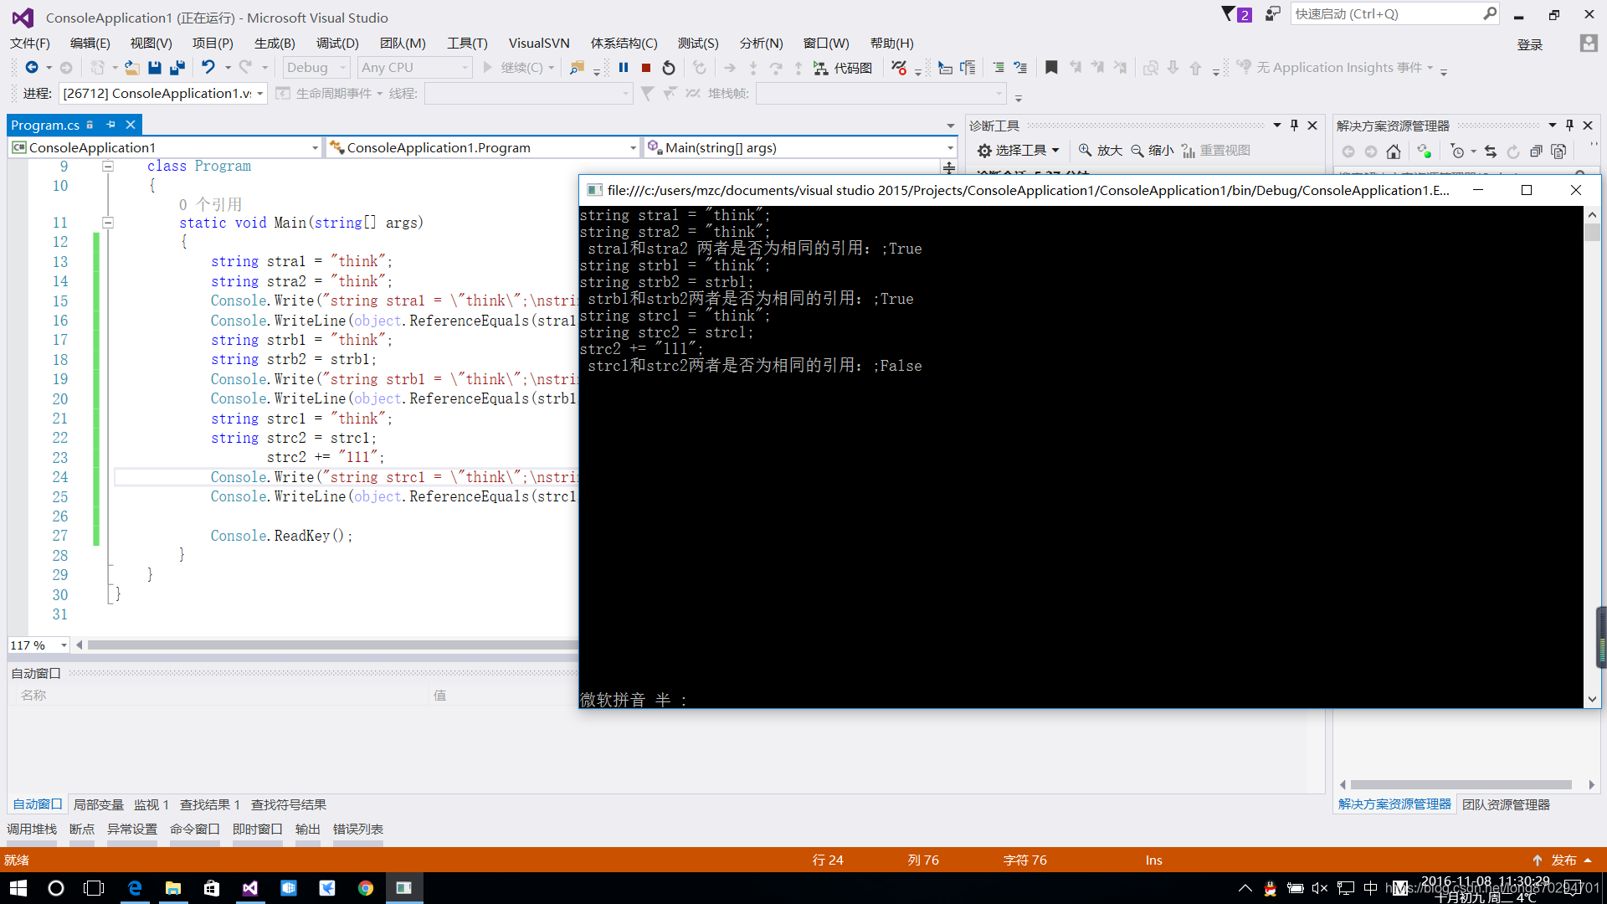The width and height of the screenshot is (1607, 904).
Task: Click the 登录 sign-in link
Action: tap(1530, 44)
